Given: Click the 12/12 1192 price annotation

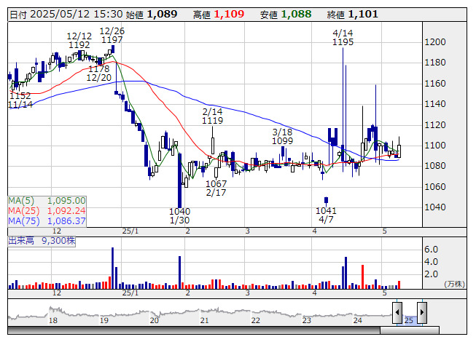Looking at the screenshot, I should (79, 40).
